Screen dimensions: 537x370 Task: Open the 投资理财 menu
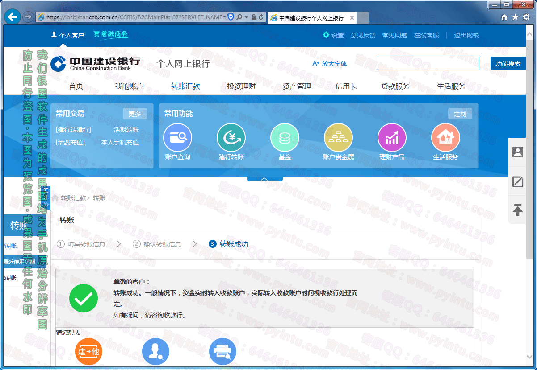tap(241, 86)
